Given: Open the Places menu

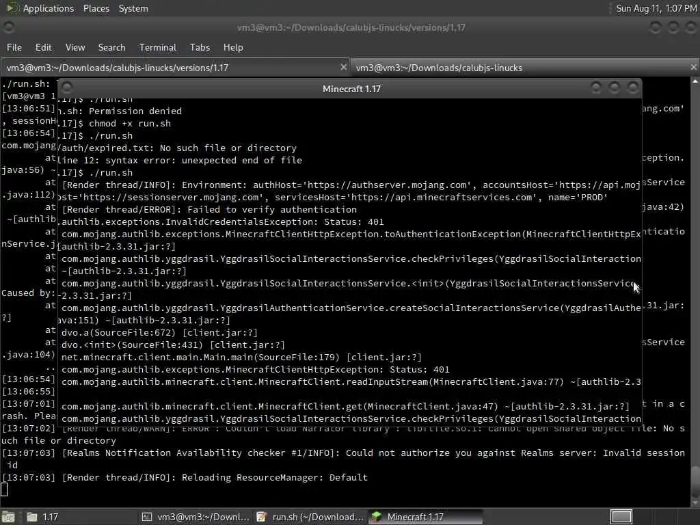Looking at the screenshot, I should tap(96, 8).
